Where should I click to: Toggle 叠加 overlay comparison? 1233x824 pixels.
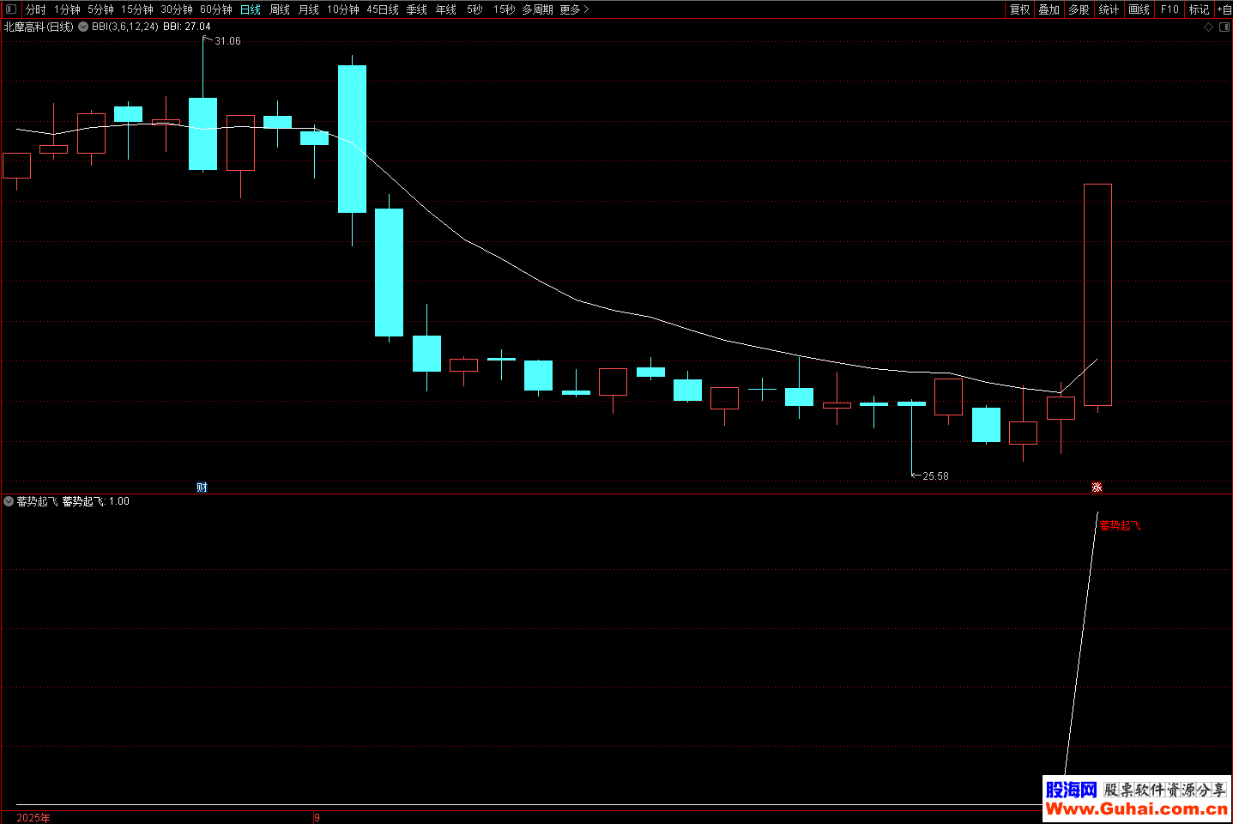click(x=1049, y=9)
